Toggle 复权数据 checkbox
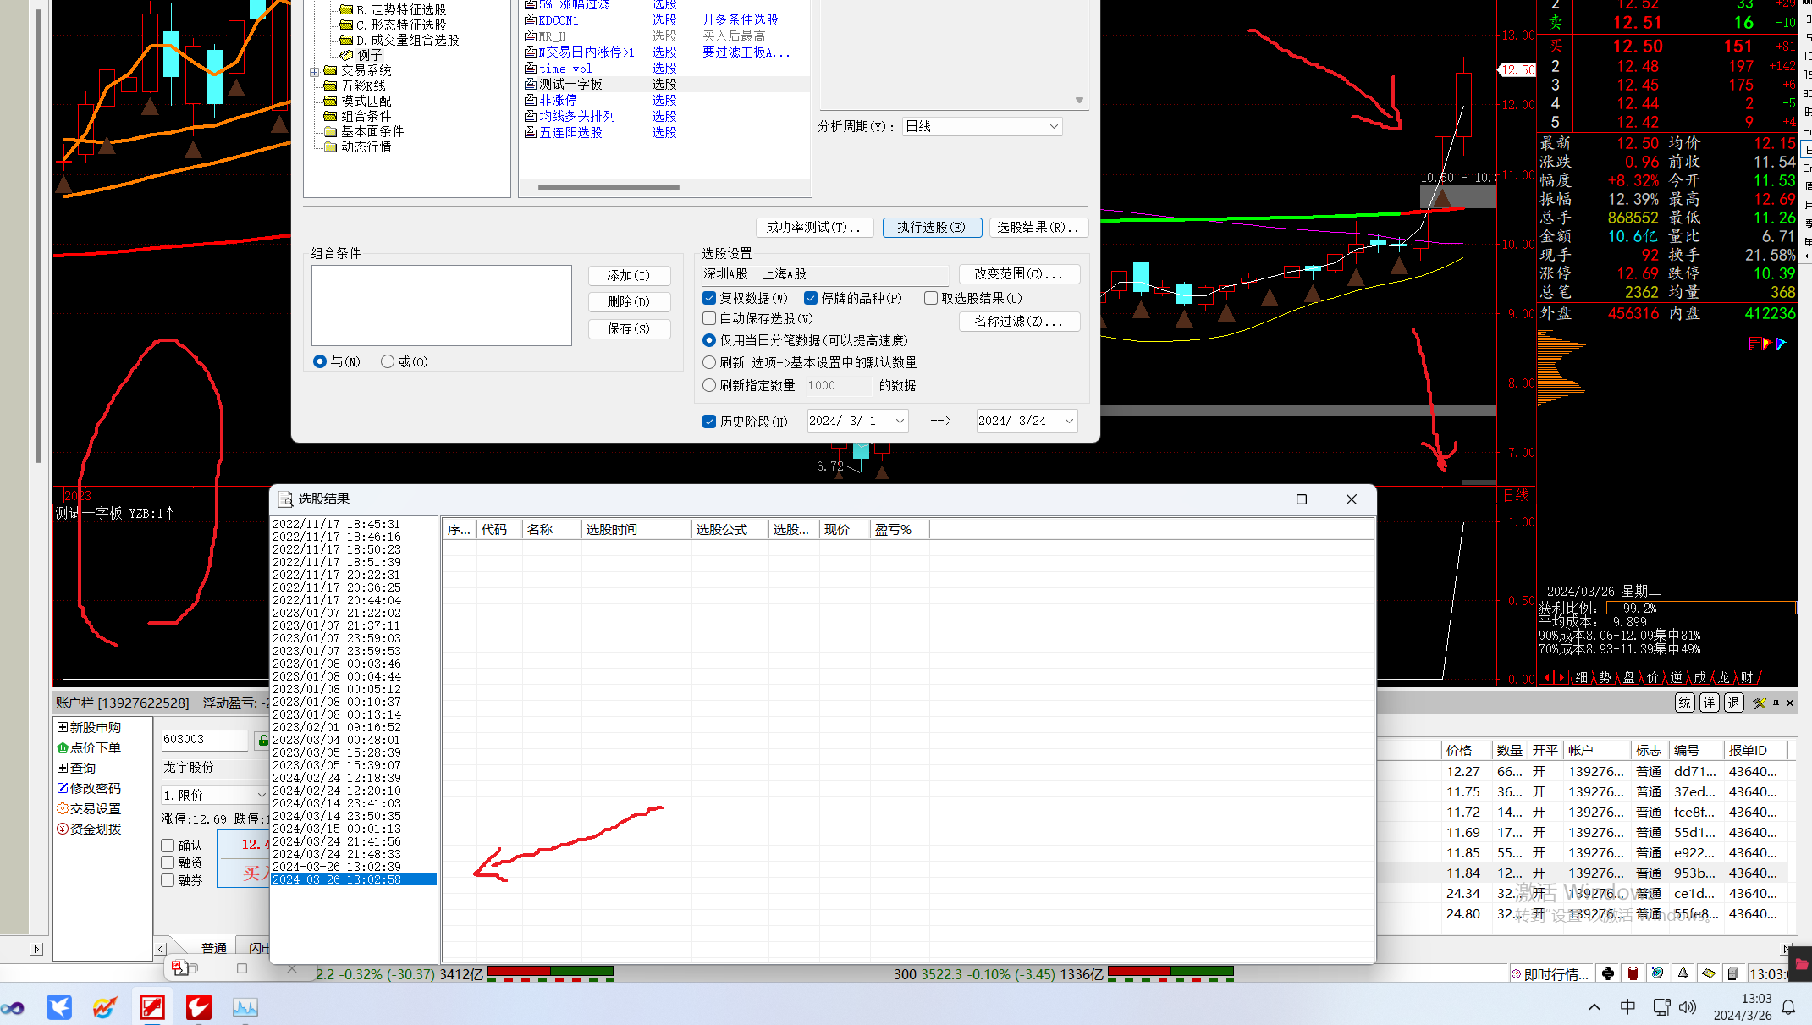This screenshot has width=1812, height=1025. click(709, 298)
